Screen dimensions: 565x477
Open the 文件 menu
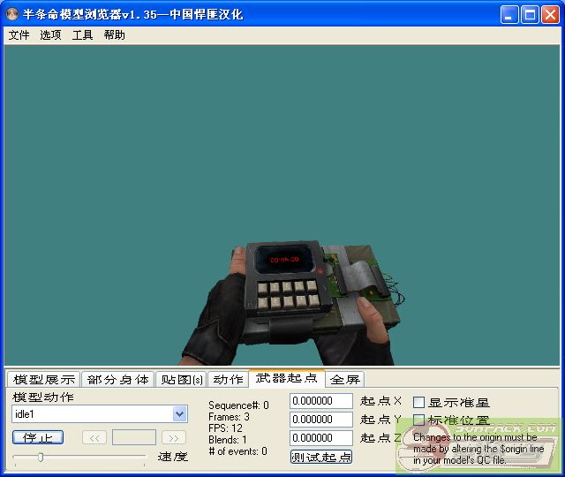(19, 35)
